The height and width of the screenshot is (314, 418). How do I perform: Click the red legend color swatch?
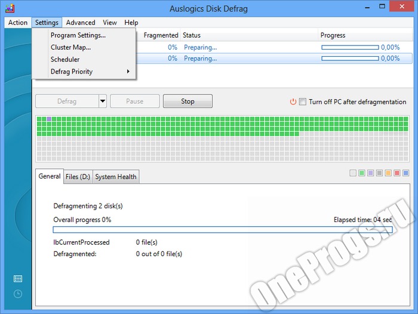coord(397,173)
